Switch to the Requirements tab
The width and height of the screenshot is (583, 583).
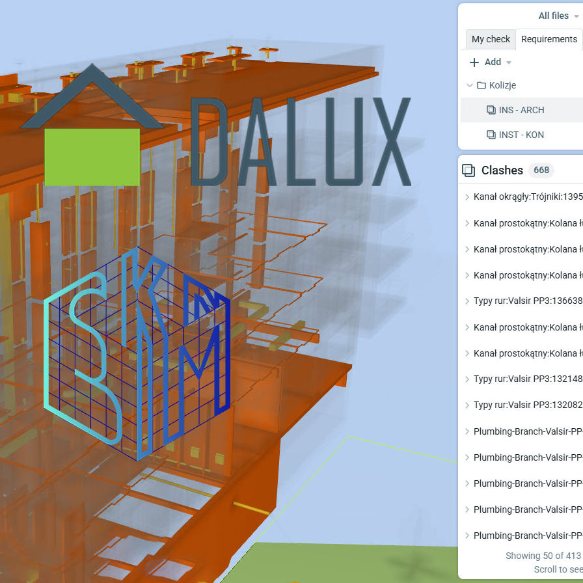pos(549,39)
